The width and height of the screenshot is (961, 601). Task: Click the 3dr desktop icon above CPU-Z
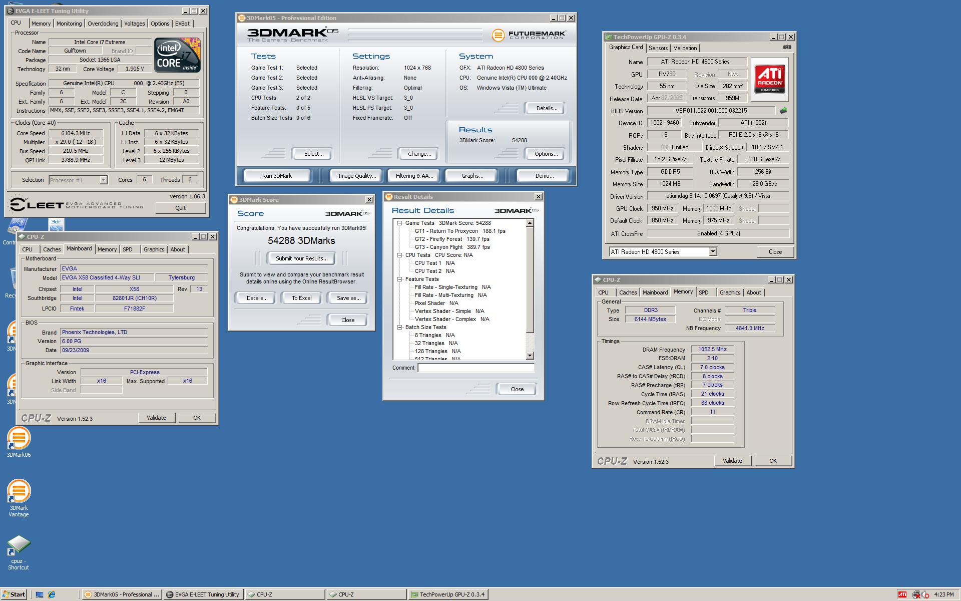[x=56, y=224]
